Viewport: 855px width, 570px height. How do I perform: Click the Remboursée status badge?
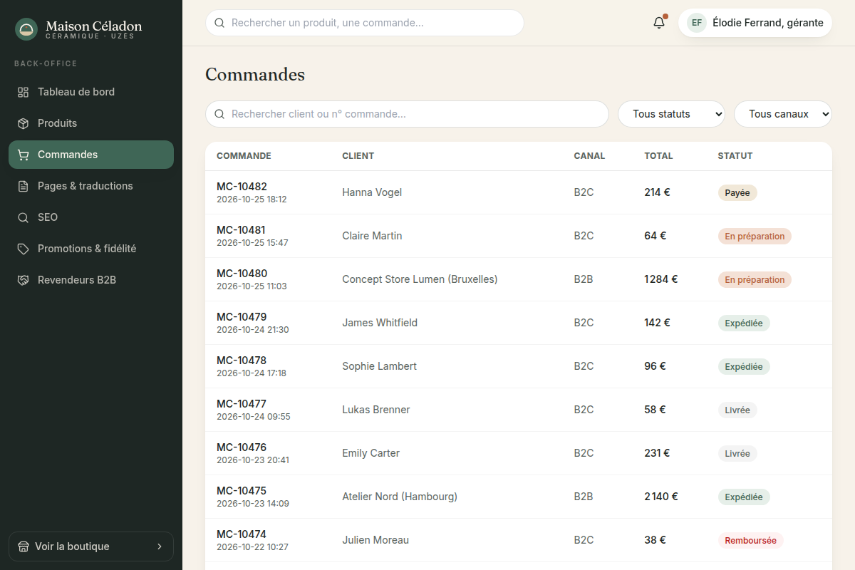751,540
